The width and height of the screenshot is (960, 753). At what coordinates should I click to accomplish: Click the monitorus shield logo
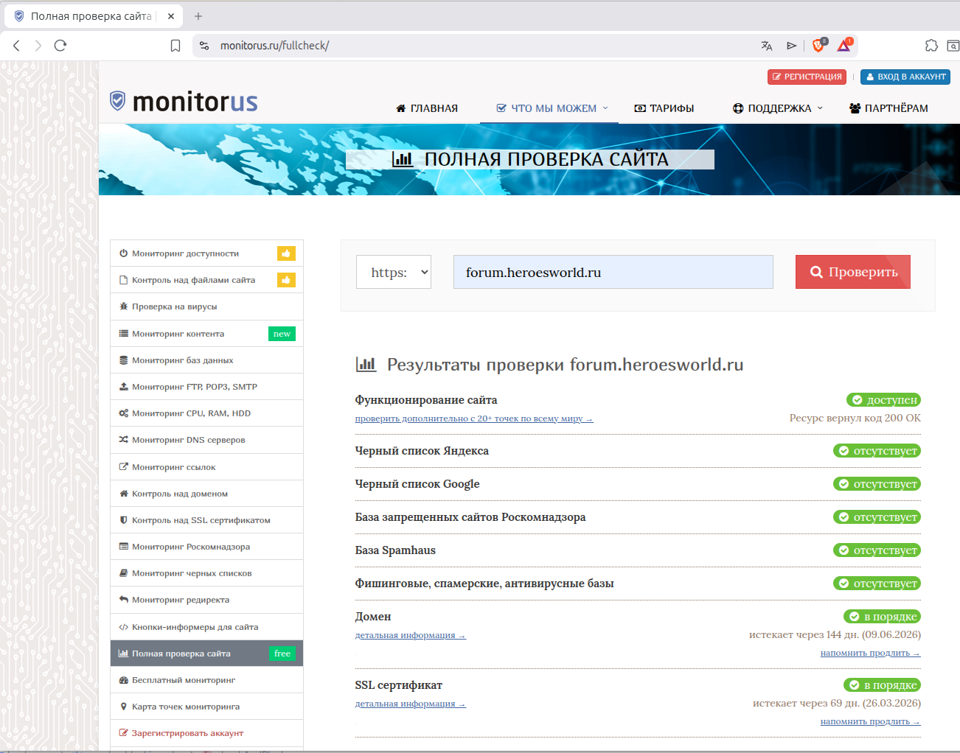(117, 101)
